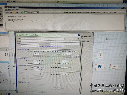127x95 pixels.
Task: Toggle the bottom-left checkbox in left panel
Action: (x=5, y=55)
